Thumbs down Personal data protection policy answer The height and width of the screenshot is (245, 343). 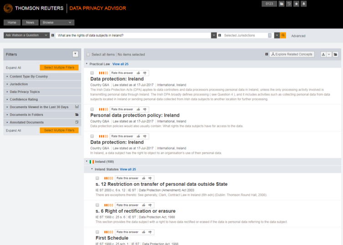pyautogui.click(x=145, y=109)
